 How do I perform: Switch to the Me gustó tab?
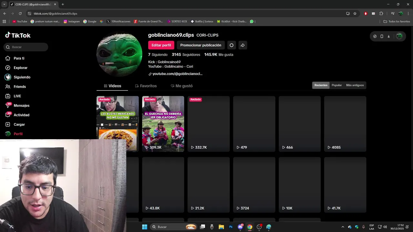(182, 86)
